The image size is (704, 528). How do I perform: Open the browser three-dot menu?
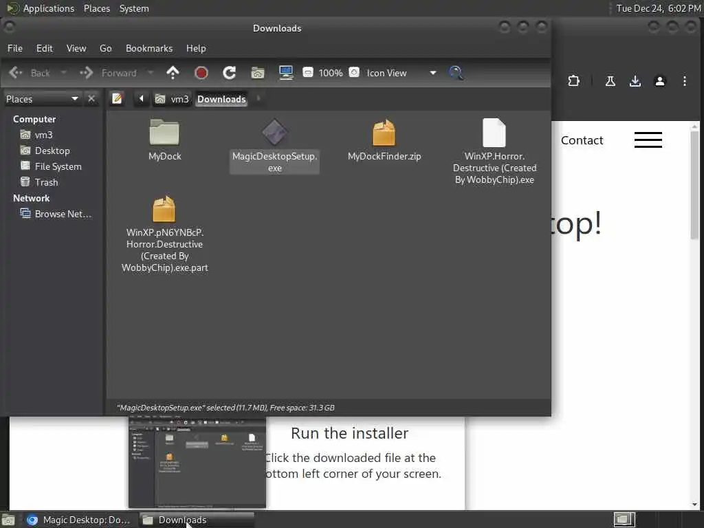tap(684, 81)
